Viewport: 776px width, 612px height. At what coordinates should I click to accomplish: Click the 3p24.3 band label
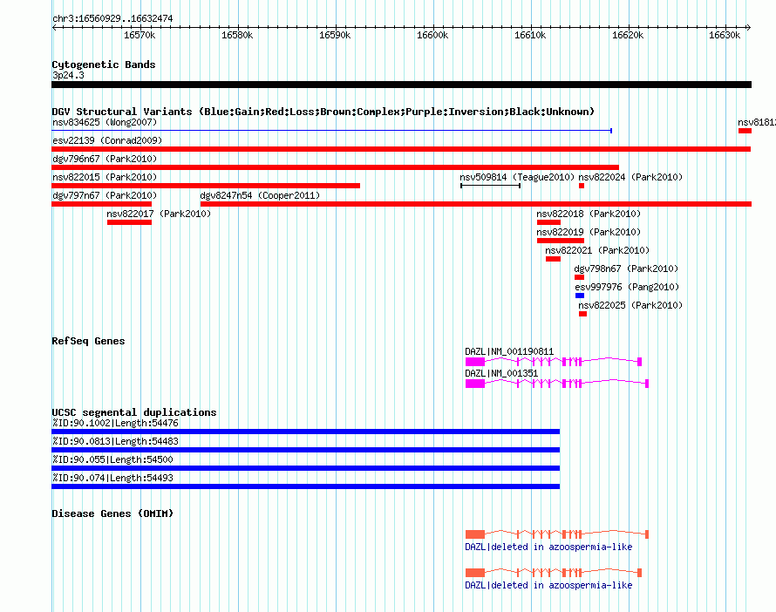[68, 75]
